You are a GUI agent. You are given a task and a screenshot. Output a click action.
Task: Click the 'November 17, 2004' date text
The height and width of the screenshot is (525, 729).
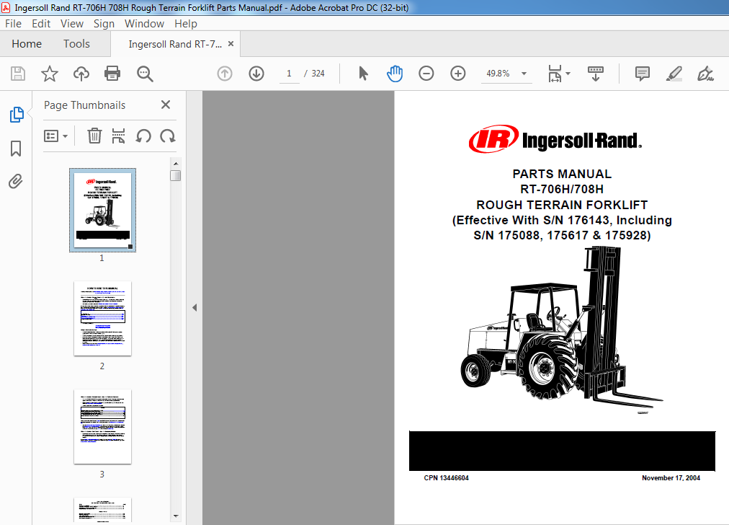pyautogui.click(x=671, y=478)
